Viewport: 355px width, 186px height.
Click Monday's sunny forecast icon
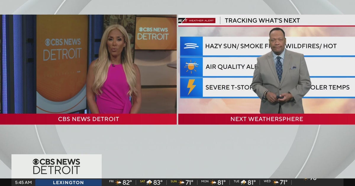(213, 182)
